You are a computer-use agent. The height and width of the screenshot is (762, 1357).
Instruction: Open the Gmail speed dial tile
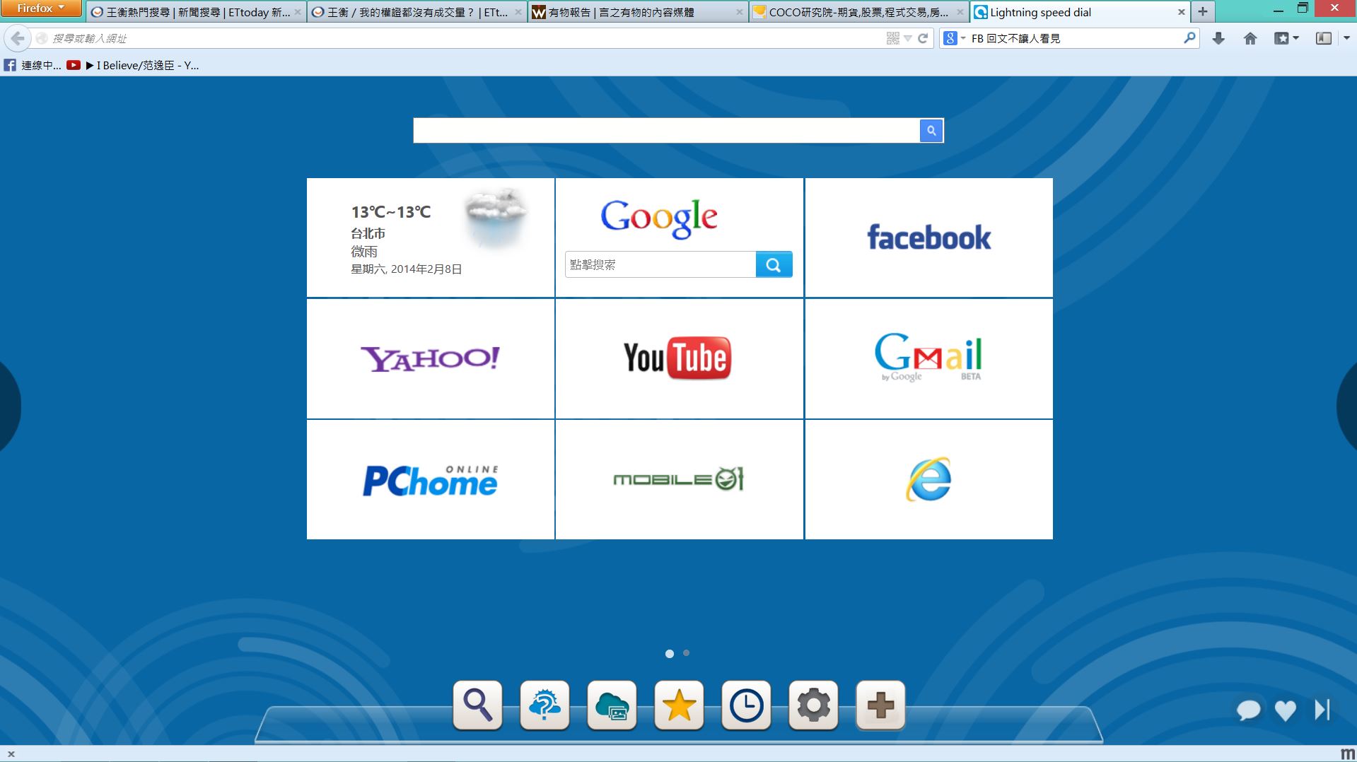click(x=928, y=358)
